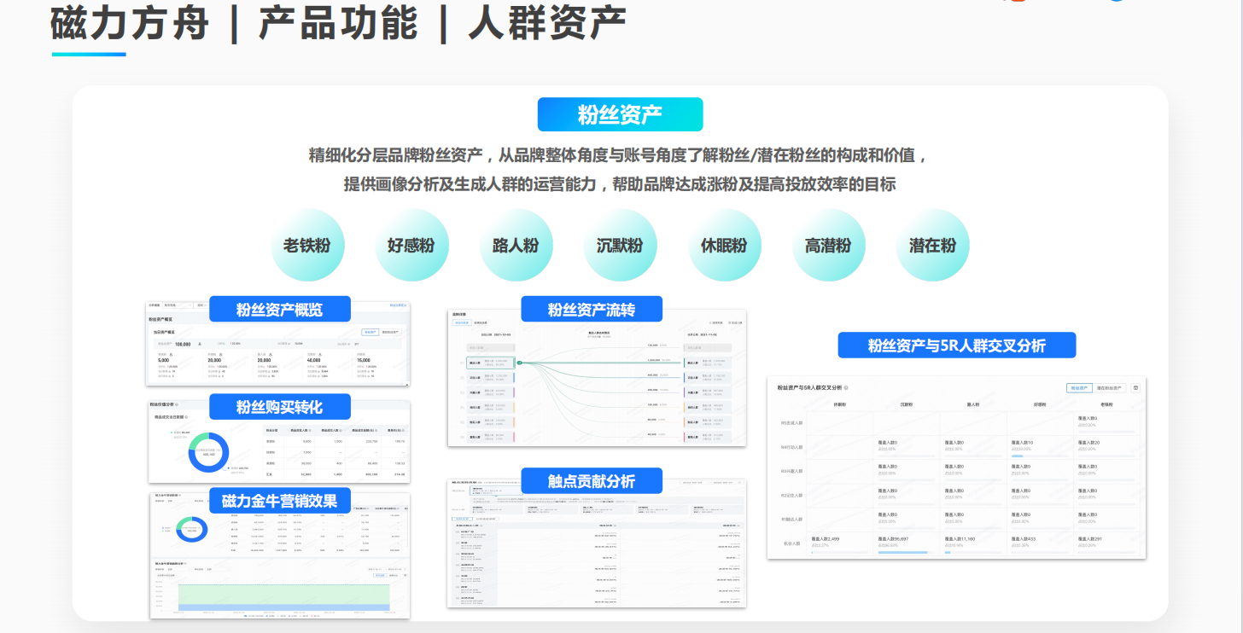Click the 覆盖人数11,160 cell
The height and width of the screenshot is (633, 1243).
click(972, 543)
